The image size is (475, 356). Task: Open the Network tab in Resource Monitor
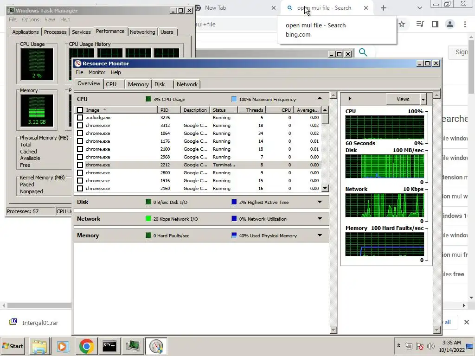187,84
